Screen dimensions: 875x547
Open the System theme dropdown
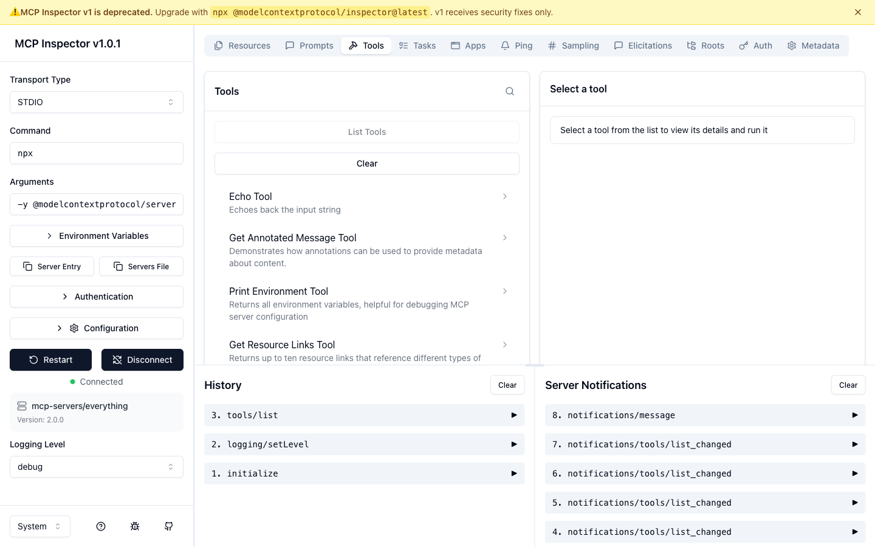[40, 526]
